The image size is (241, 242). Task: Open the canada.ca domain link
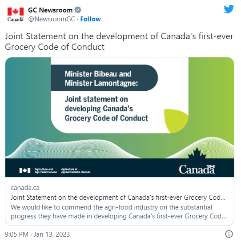pos(25,188)
